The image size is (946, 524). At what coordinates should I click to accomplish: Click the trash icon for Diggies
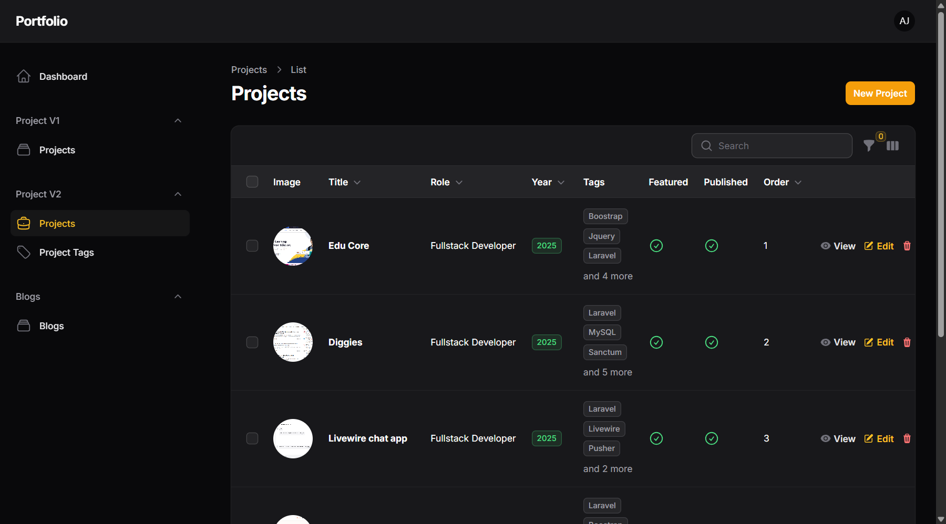point(907,342)
